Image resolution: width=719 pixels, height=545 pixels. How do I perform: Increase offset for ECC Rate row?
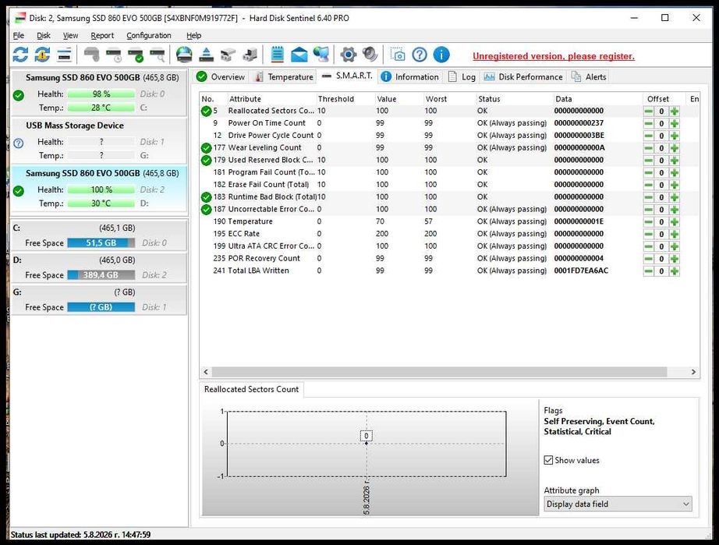click(x=674, y=234)
